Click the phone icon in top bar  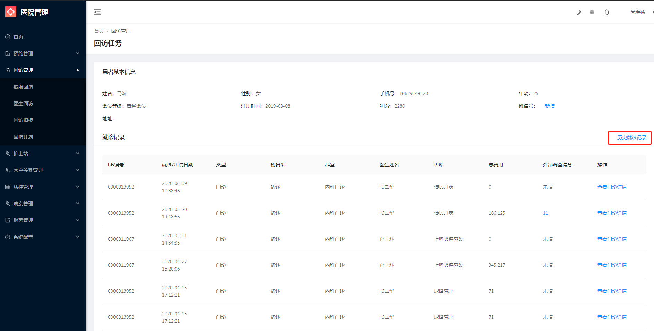click(578, 12)
